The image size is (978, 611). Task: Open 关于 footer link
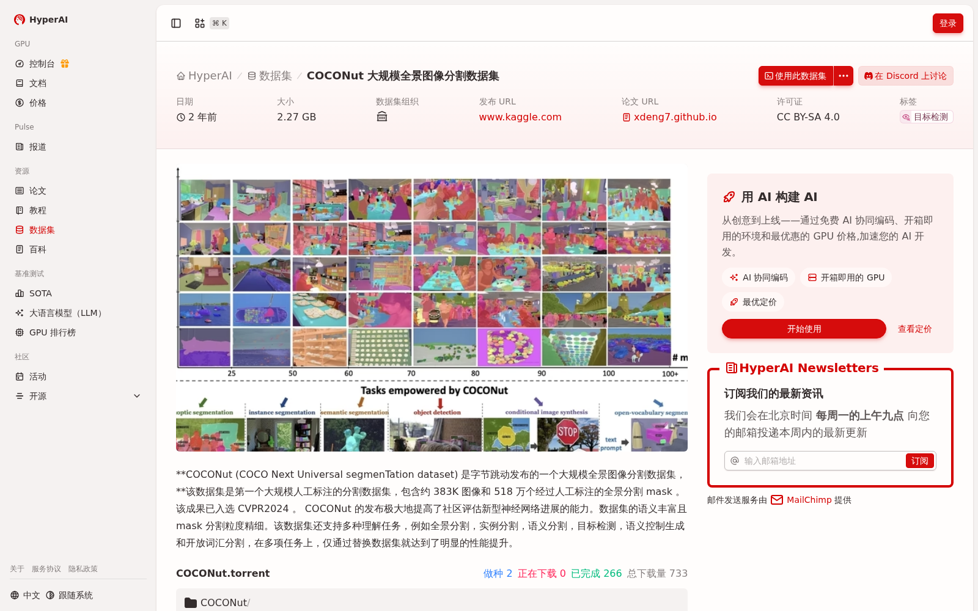[17, 569]
